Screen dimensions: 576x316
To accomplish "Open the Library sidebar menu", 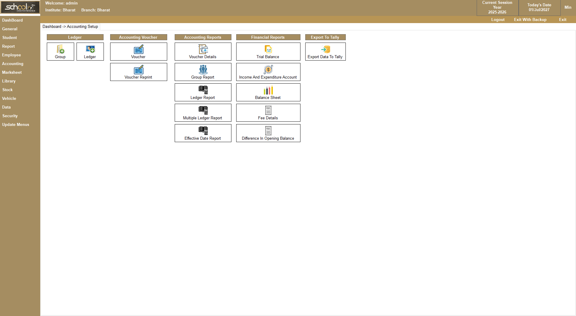I will tap(9, 81).
